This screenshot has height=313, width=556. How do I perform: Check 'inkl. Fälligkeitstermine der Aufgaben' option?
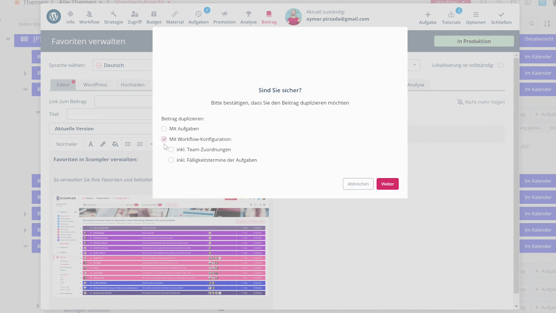(x=171, y=160)
